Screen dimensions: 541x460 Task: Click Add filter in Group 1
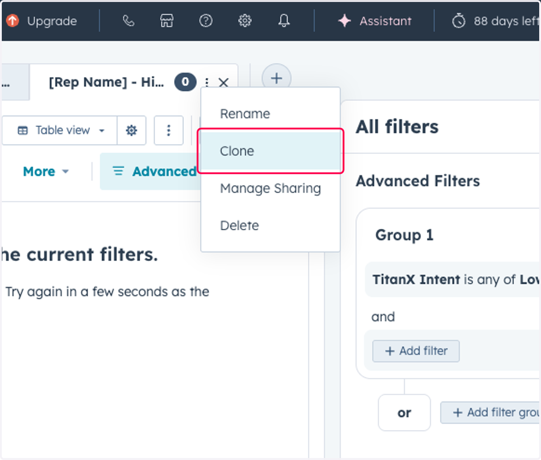(416, 351)
